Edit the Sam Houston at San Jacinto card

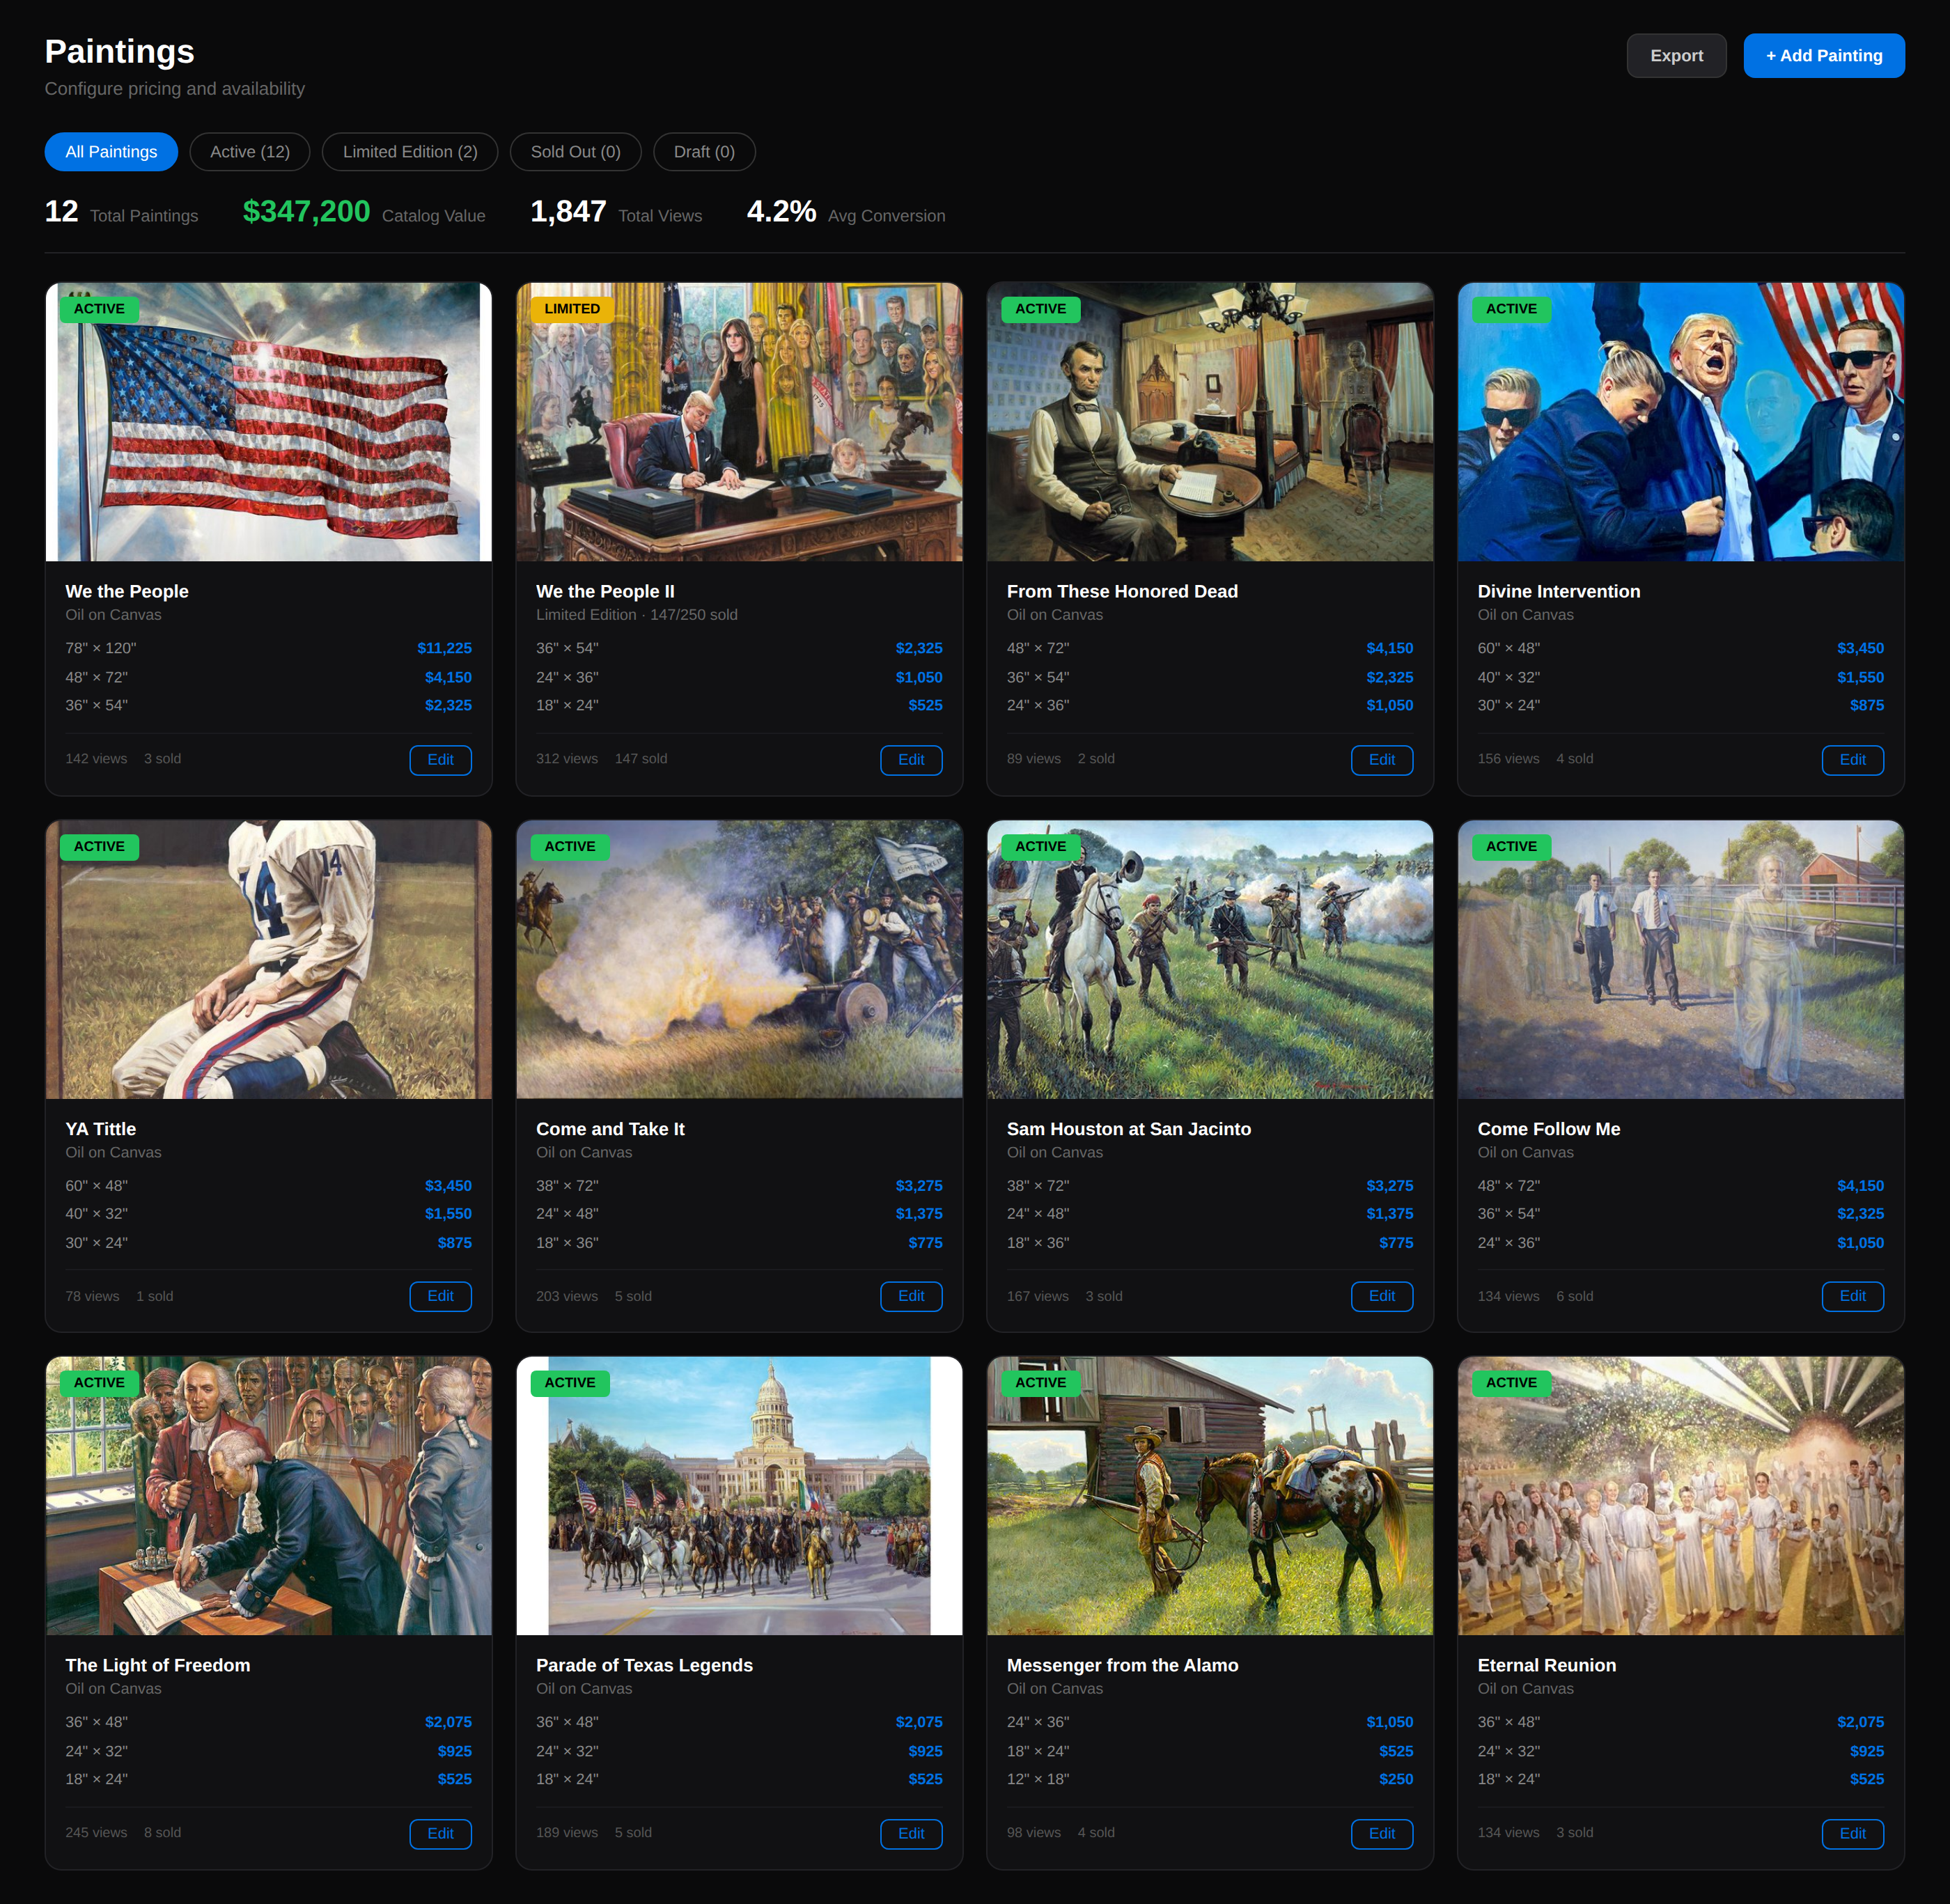1381,1296
